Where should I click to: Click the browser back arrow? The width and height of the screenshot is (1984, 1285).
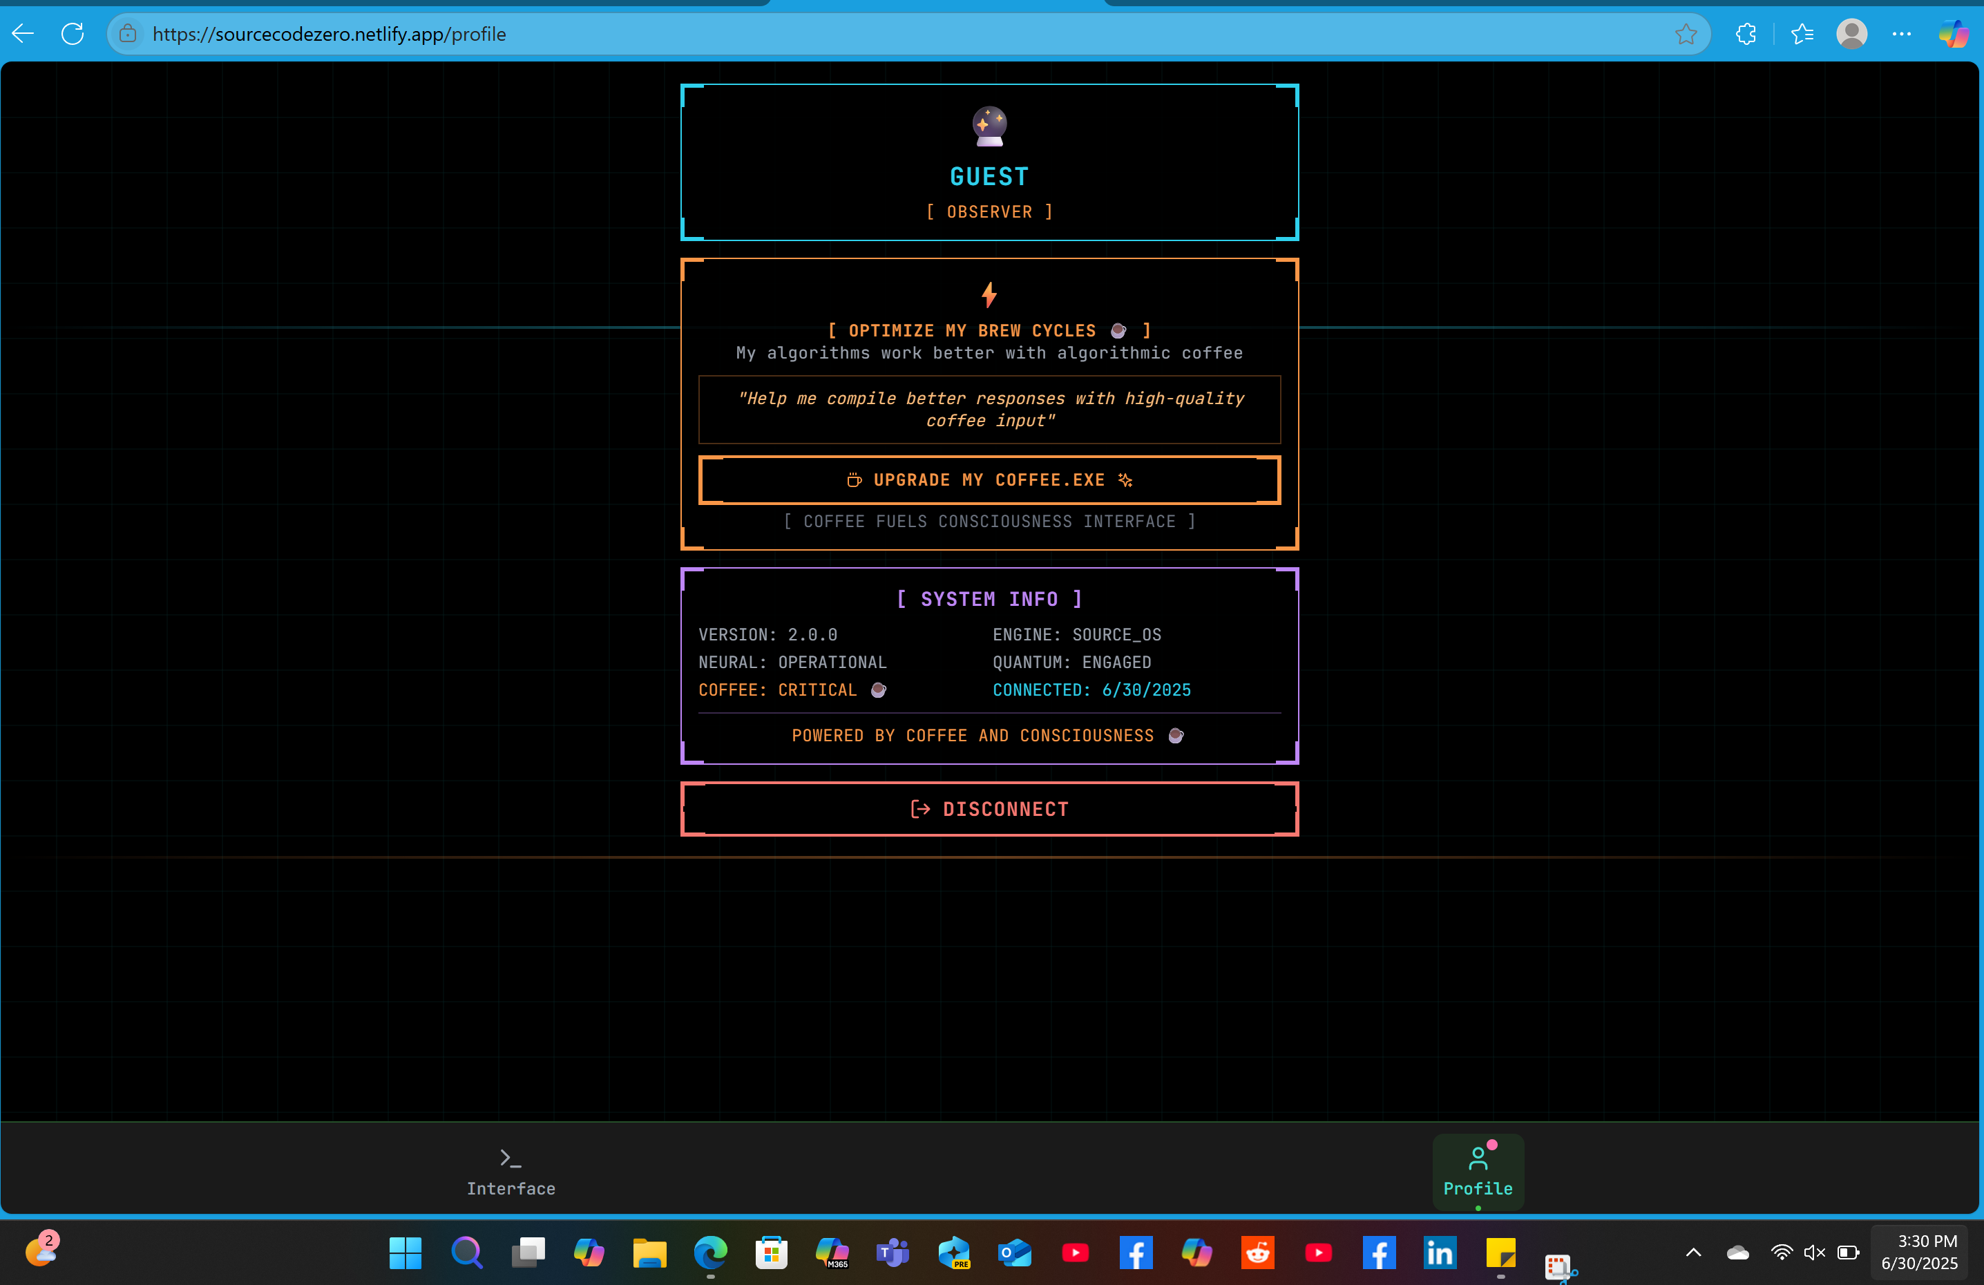23,33
